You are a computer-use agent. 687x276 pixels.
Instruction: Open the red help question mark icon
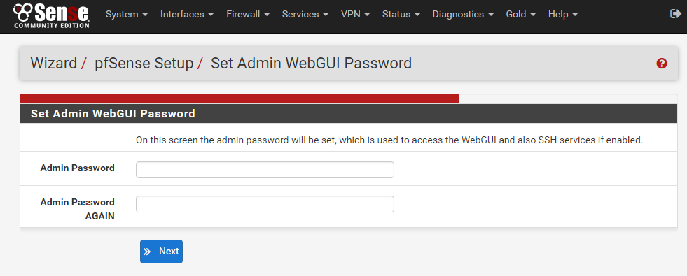point(662,64)
